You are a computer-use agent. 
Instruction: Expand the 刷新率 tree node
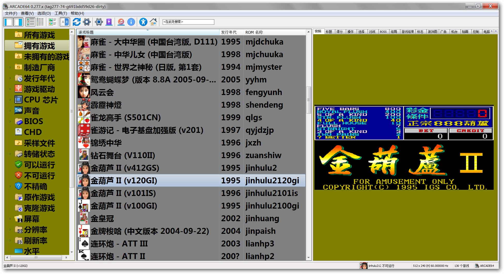(x=10, y=241)
